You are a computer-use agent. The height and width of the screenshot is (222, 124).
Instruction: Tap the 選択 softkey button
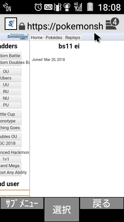(x=62, y=210)
